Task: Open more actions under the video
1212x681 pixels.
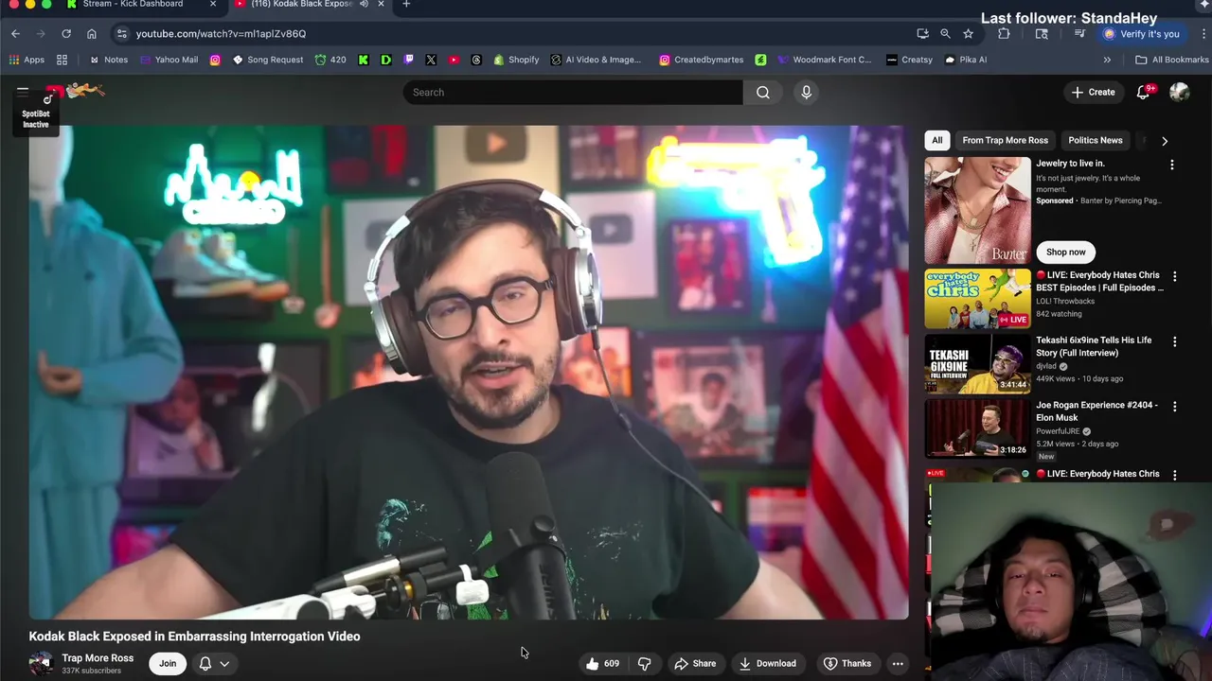Action: 898,663
